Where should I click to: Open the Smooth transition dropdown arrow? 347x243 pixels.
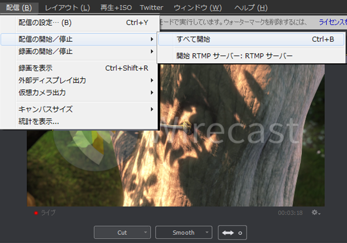[207, 233]
